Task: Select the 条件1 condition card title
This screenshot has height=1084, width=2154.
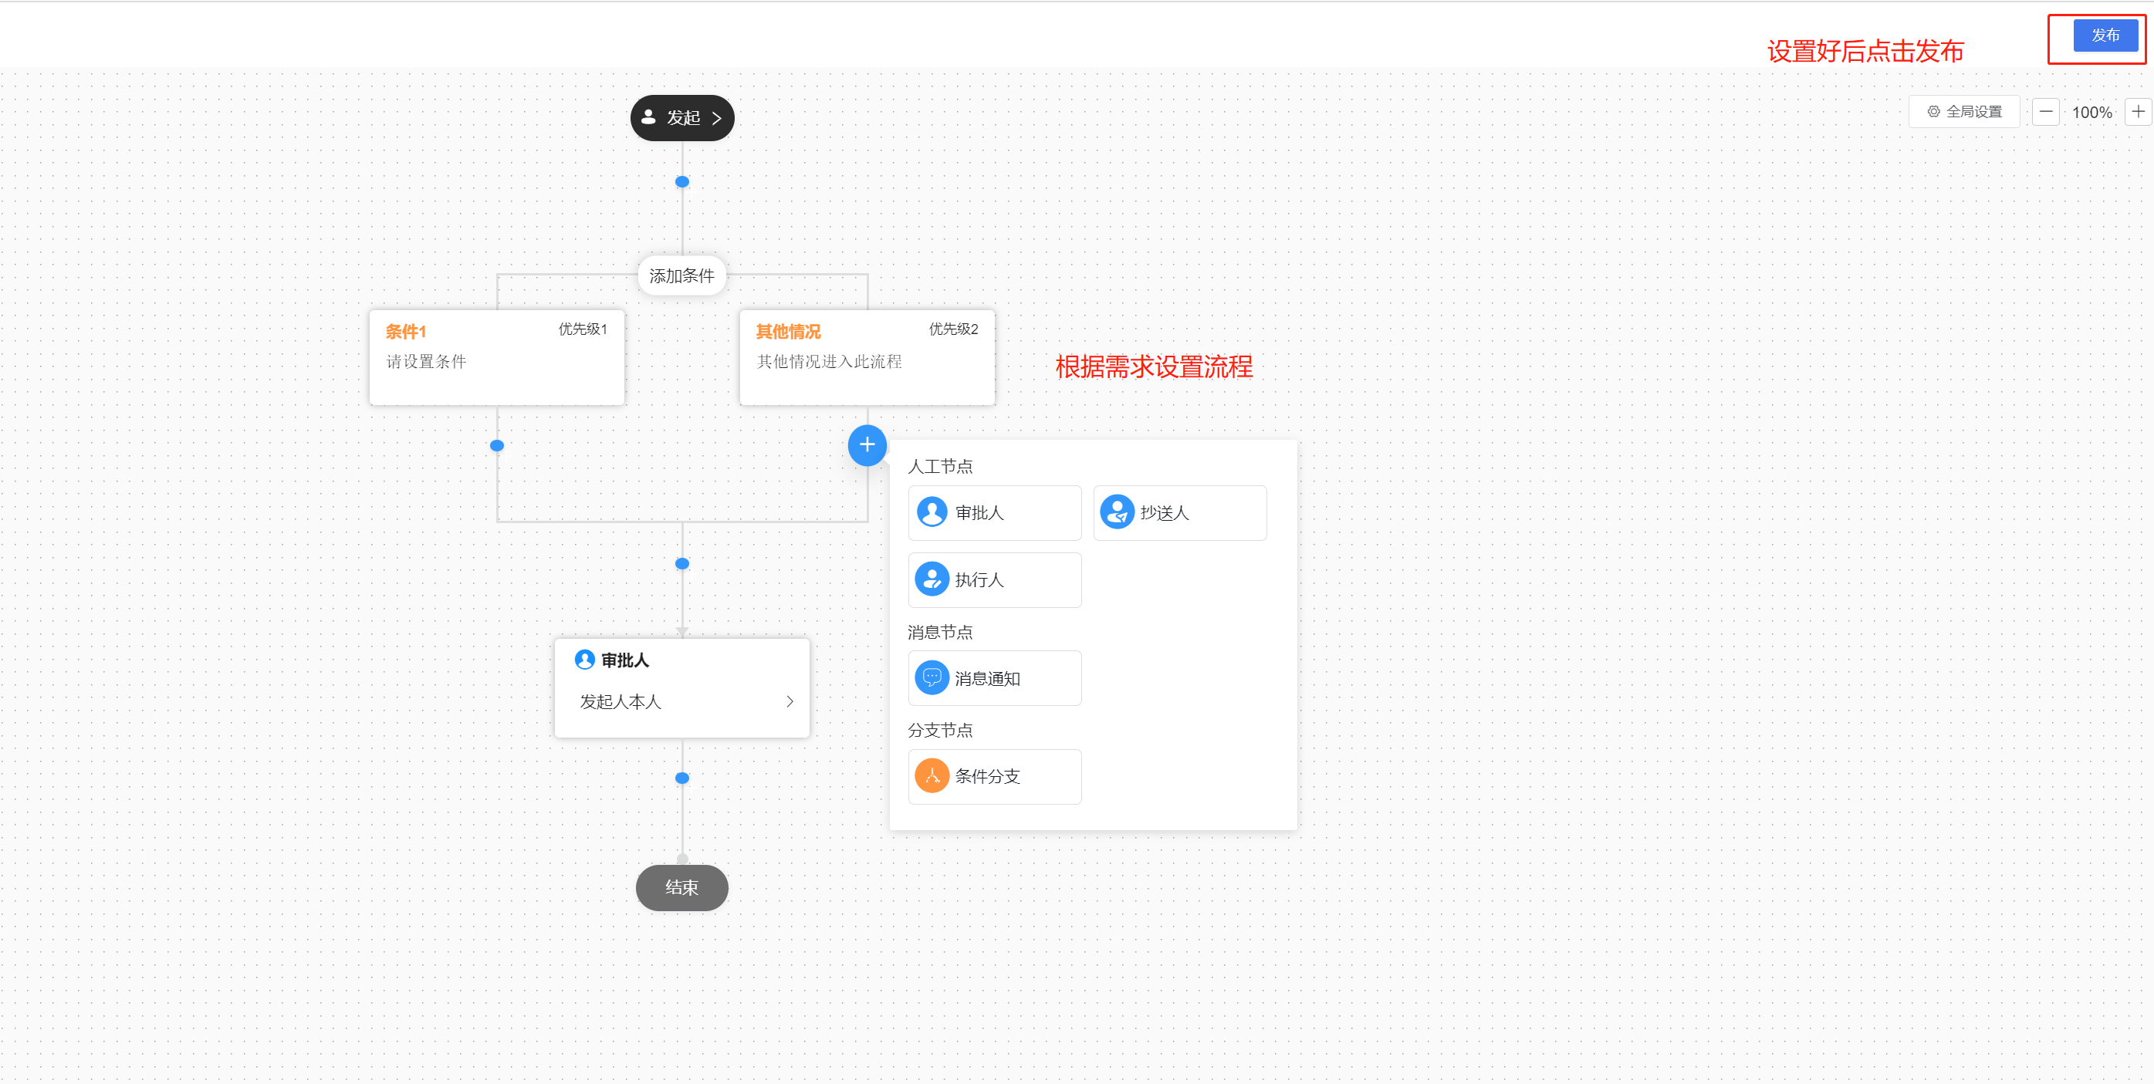Action: 405,332
